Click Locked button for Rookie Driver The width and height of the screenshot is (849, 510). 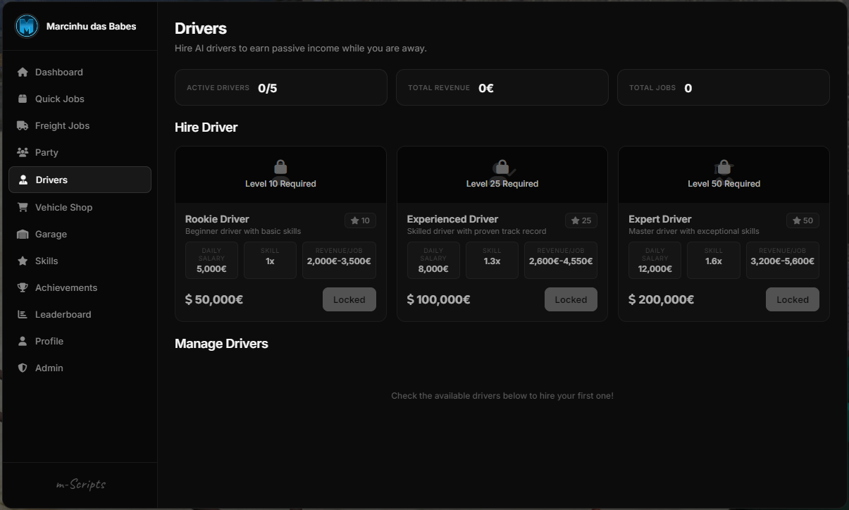coord(349,299)
